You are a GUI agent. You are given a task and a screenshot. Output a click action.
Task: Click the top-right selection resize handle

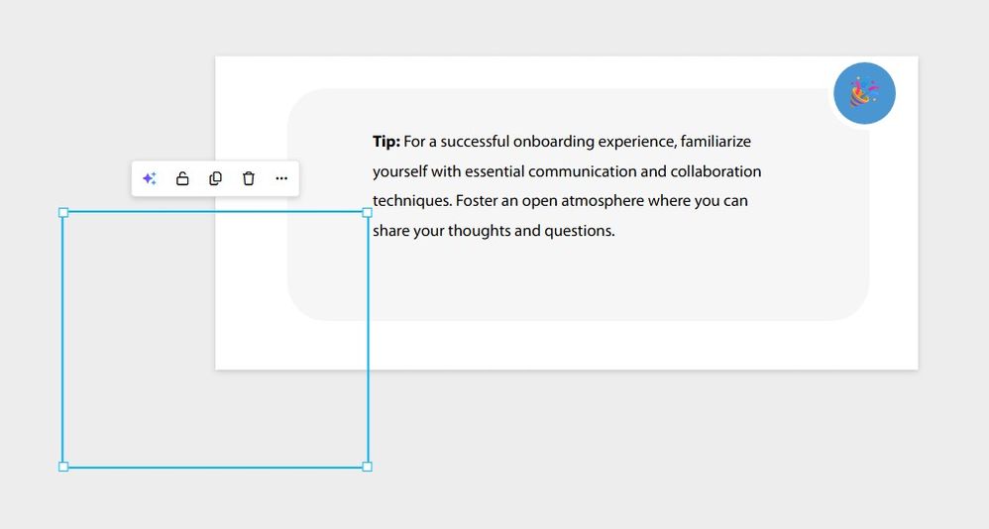tap(368, 213)
